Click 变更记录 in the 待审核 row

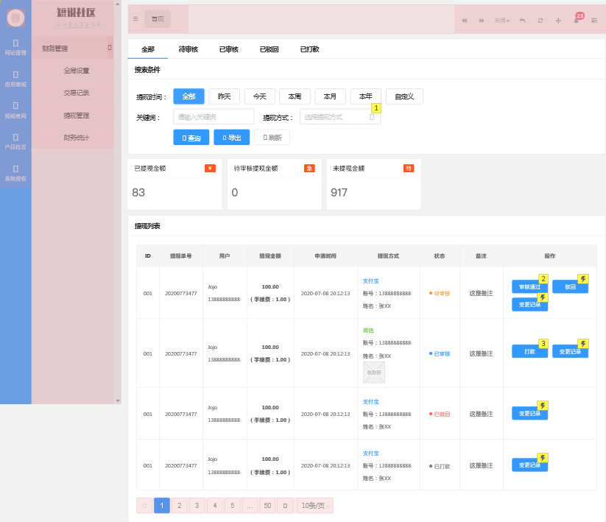(x=530, y=305)
